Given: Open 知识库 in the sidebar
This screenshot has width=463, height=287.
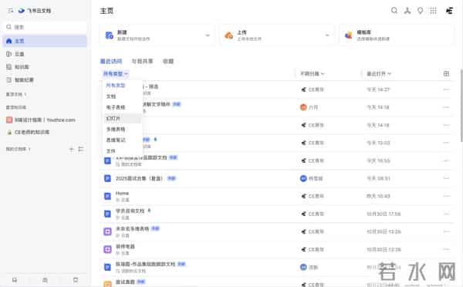Looking at the screenshot, I should coord(45,67).
